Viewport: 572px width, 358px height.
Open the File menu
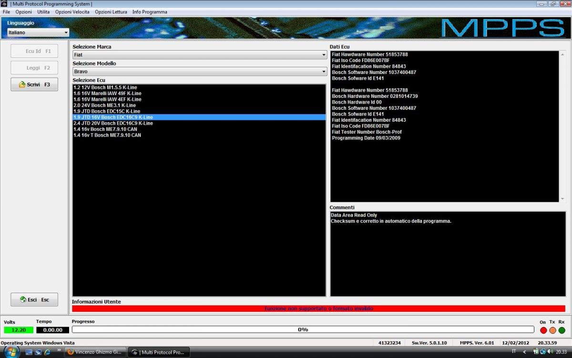pyautogui.click(x=7, y=12)
